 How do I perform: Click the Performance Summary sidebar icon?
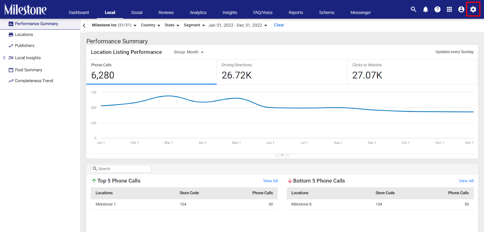click(x=11, y=24)
